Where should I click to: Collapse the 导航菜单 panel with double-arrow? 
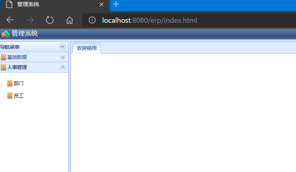tap(62, 47)
